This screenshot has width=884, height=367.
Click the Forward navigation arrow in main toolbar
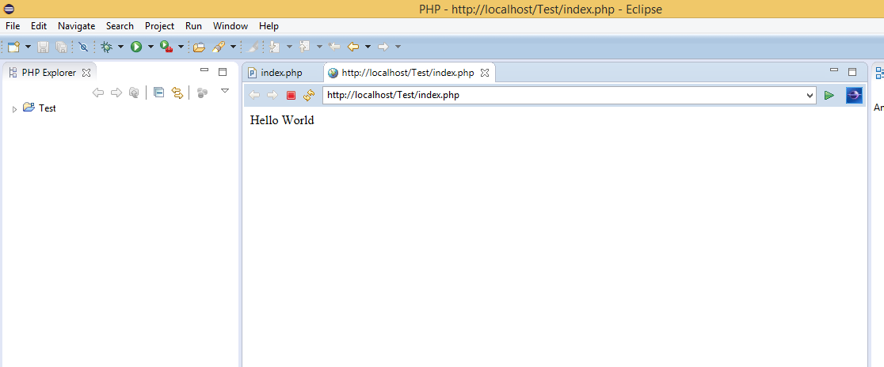click(x=383, y=47)
